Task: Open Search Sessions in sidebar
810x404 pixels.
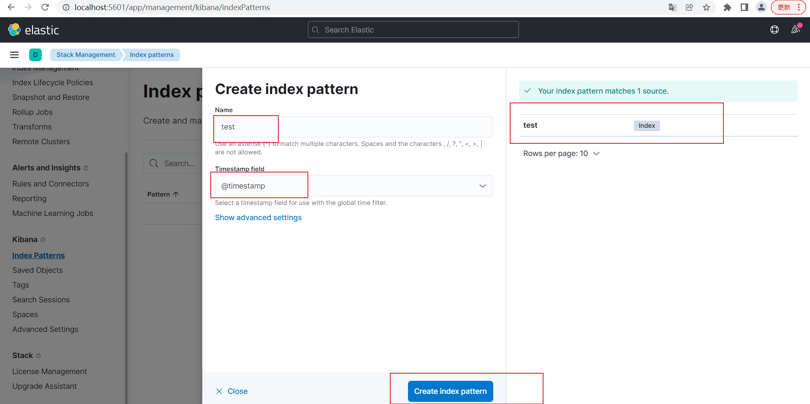Action: click(x=41, y=300)
